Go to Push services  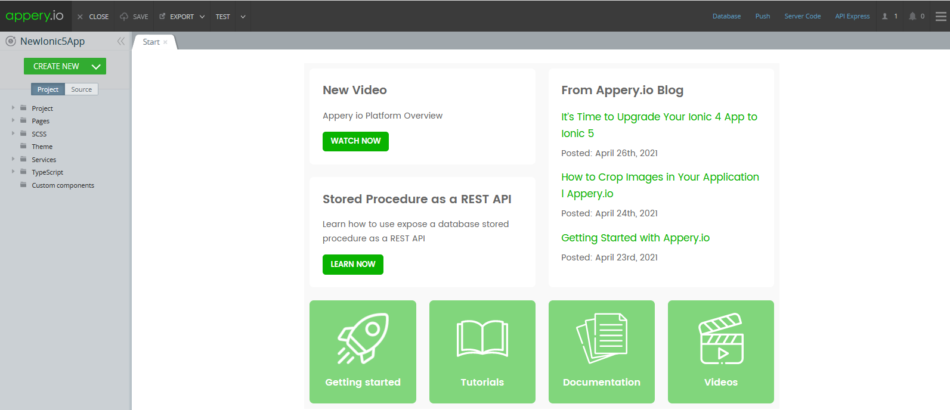(x=762, y=16)
